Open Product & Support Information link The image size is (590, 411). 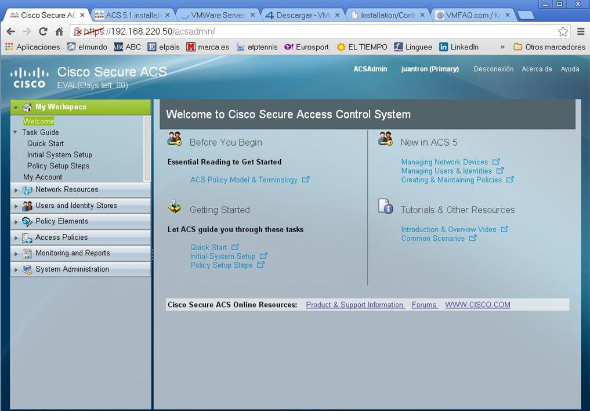pos(355,305)
